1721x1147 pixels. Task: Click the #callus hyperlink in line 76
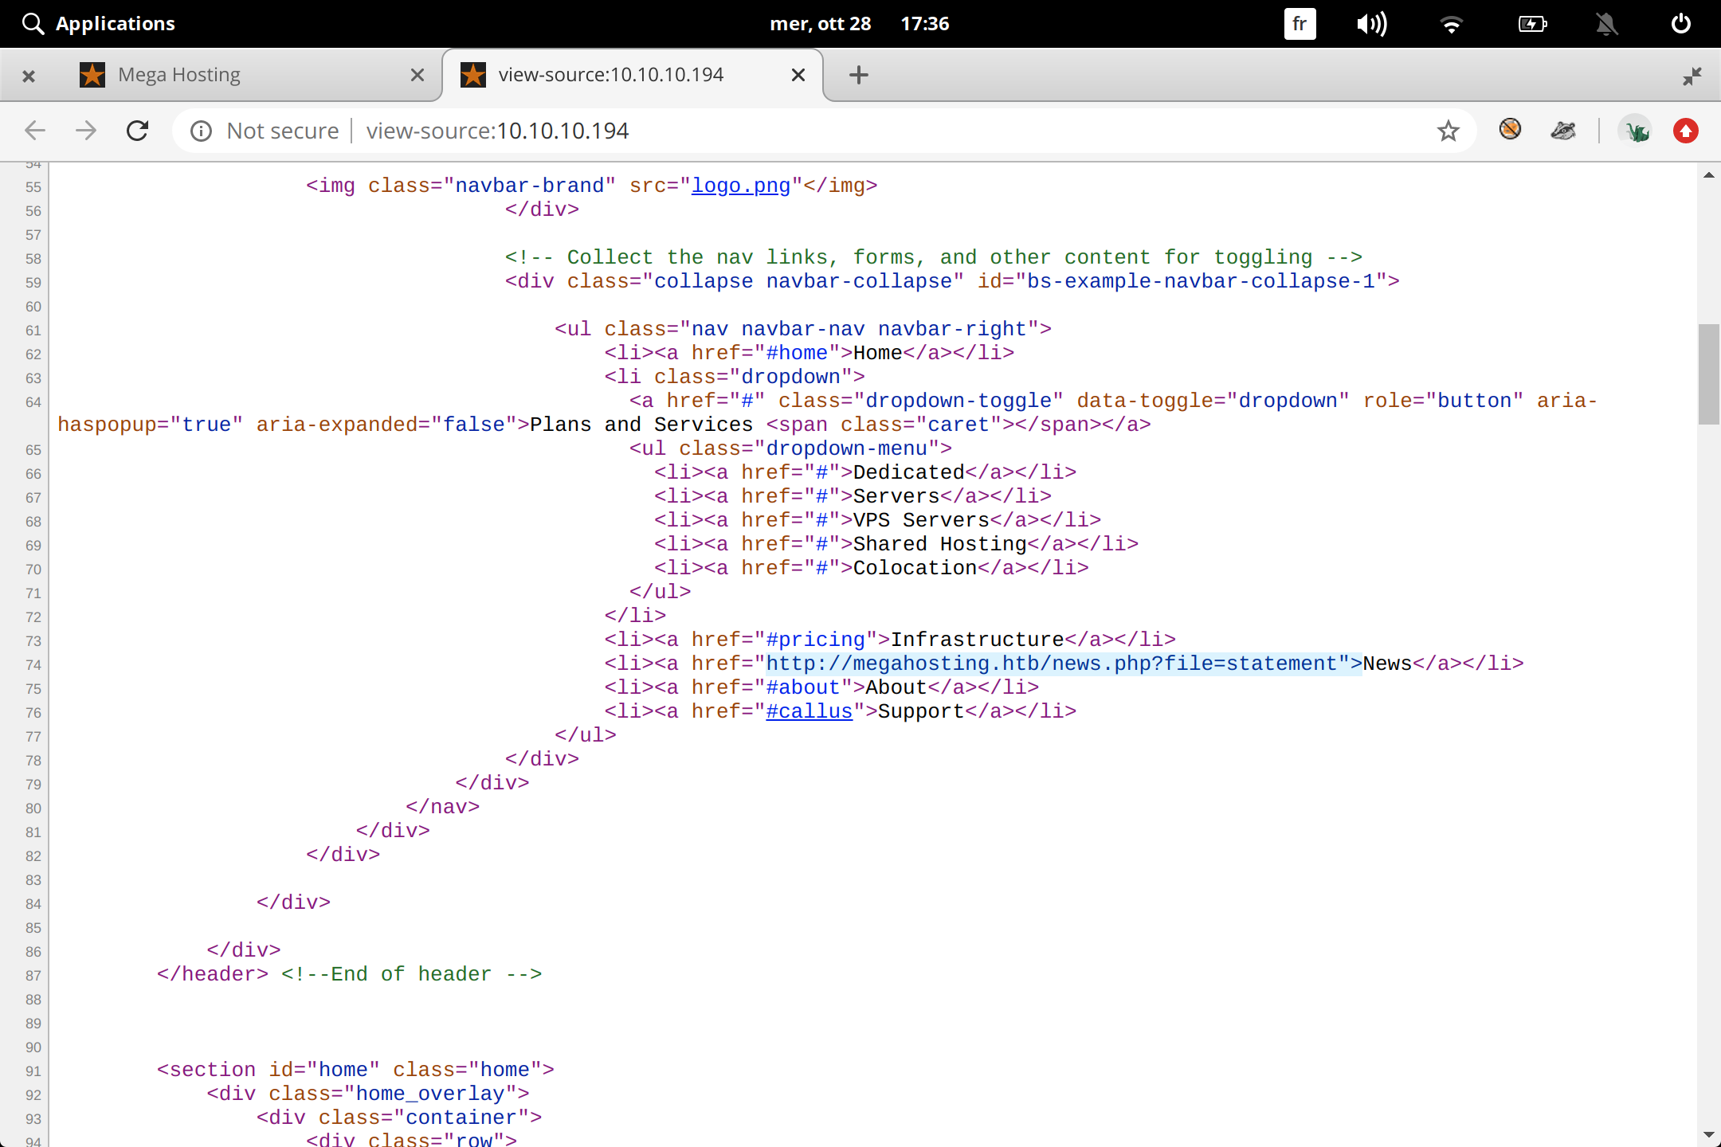pyautogui.click(x=810, y=711)
